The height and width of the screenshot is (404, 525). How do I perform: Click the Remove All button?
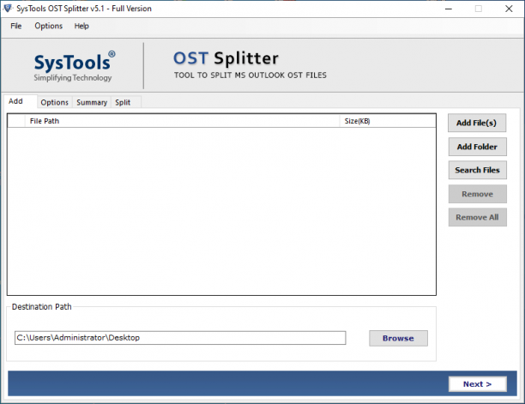(477, 217)
